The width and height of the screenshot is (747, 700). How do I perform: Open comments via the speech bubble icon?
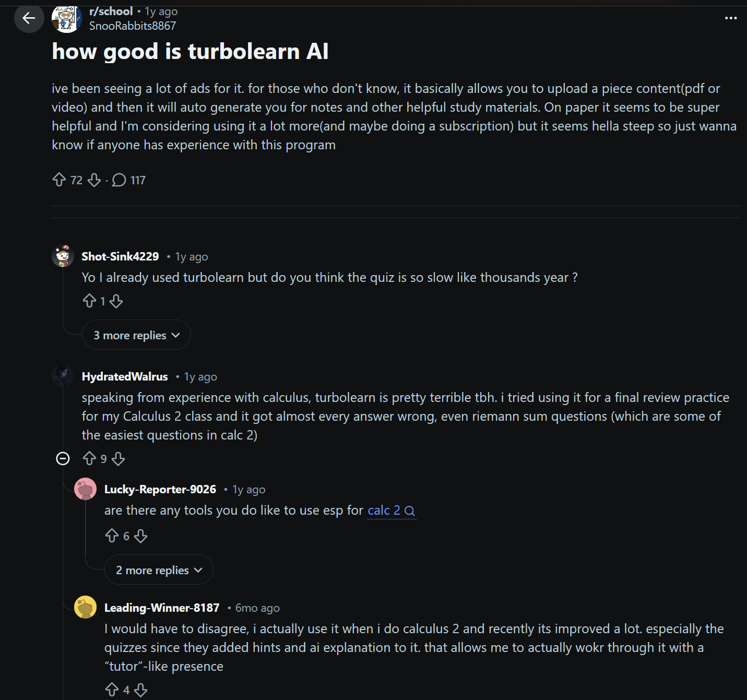coord(119,180)
